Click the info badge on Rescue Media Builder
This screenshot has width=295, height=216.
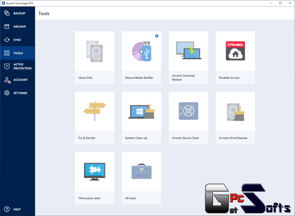pos(156,36)
